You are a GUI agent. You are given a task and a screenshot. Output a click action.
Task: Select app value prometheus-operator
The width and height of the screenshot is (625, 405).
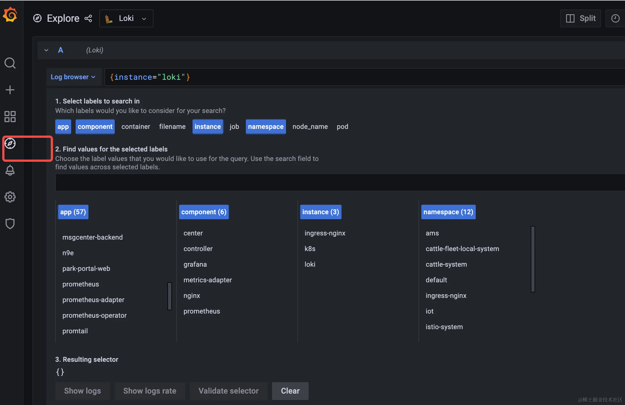(95, 315)
